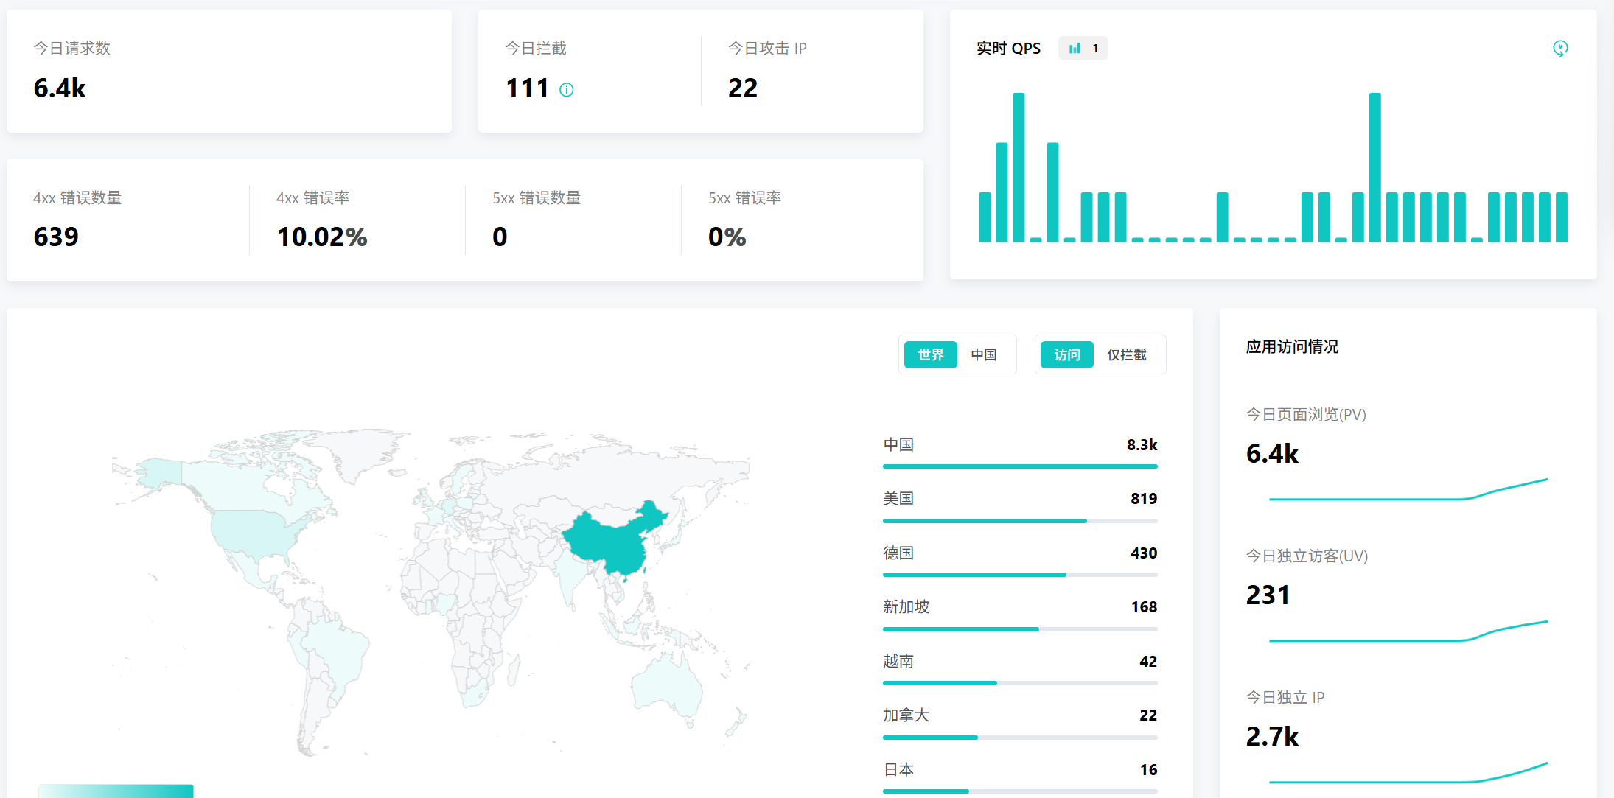Toggle data view to 仅拦截

click(1126, 355)
